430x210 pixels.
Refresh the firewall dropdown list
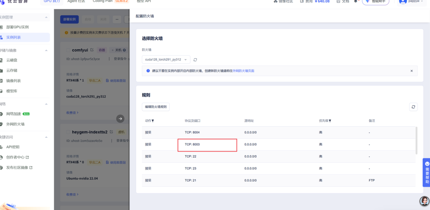[195, 60]
